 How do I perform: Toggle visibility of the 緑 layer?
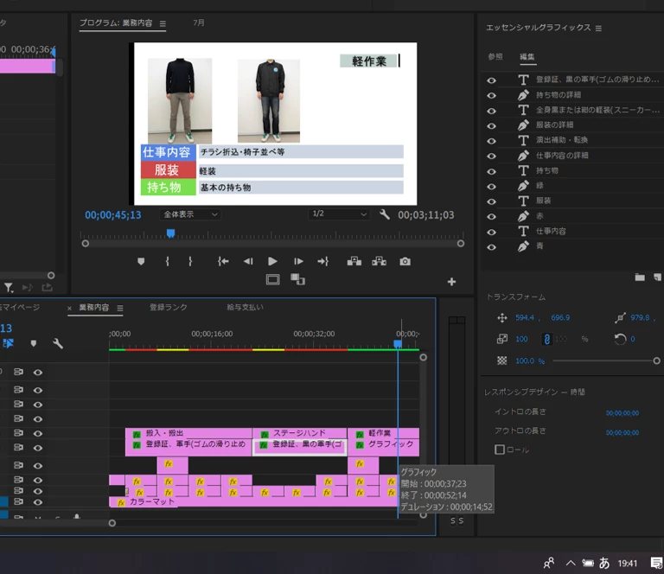[491, 186]
